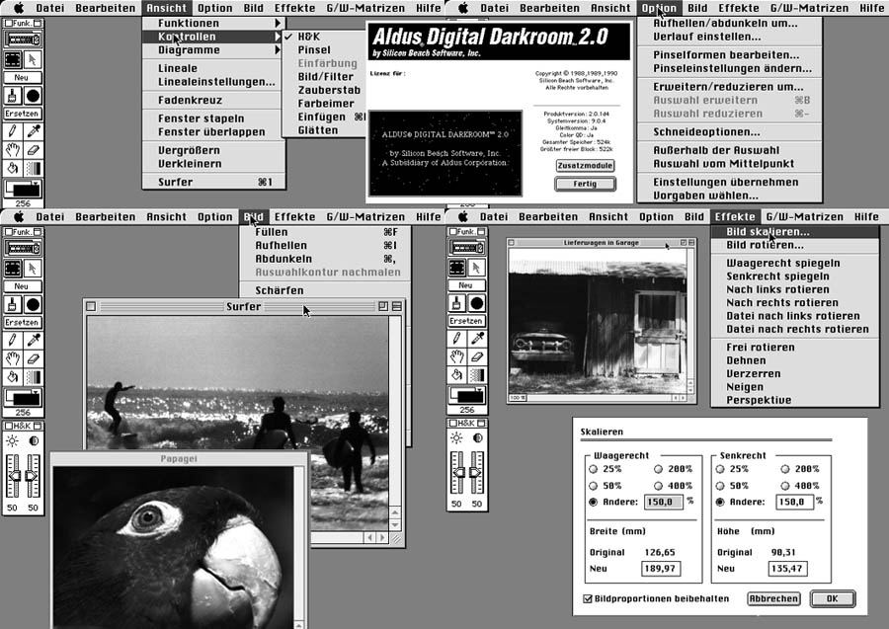Click the Breite Neu field showing 189,97
This screenshot has height=629, width=889.
661,569
